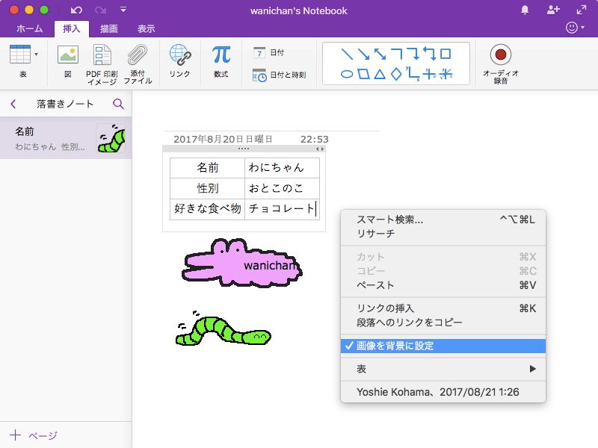Select the double elbow arrow connector shape

pos(429,54)
